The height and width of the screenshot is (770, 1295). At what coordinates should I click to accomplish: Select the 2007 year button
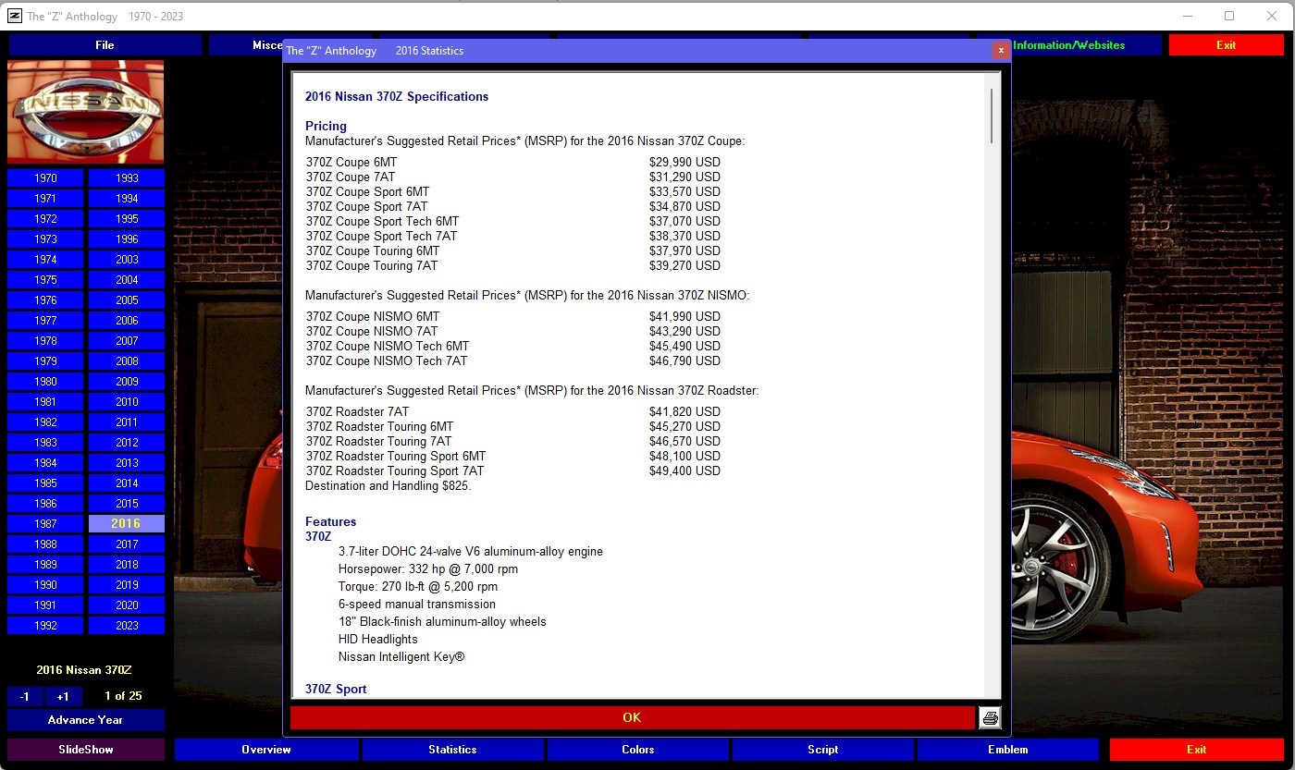pos(127,341)
